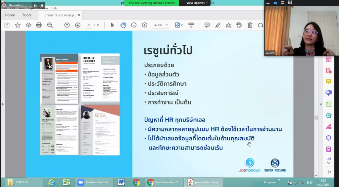
Task: Pause the Zoom recording
Action: tap(35, 5)
